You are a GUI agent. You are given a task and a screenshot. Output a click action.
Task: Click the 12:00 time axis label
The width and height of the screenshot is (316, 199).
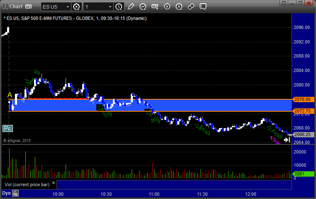(x=250, y=194)
